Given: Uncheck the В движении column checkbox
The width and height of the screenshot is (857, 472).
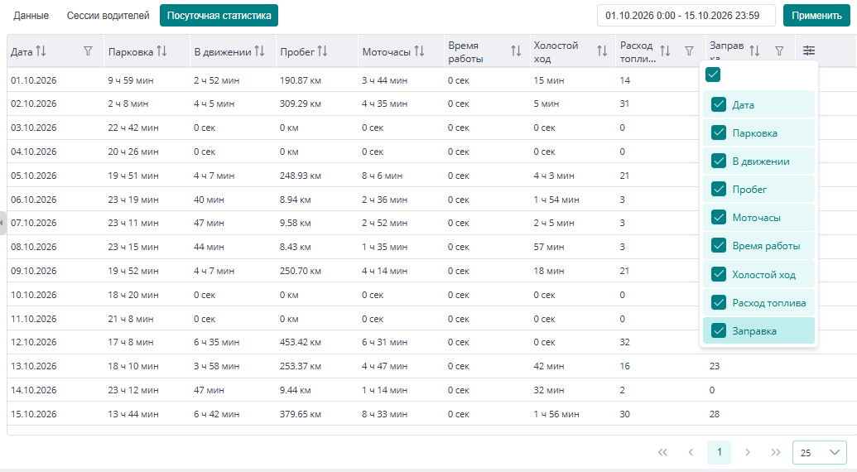Looking at the screenshot, I should (x=719, y=161).
